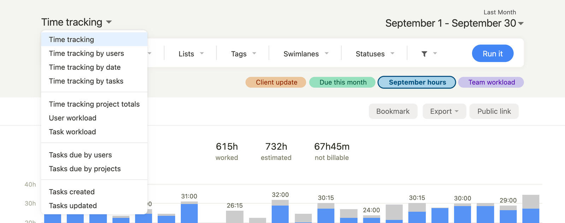The height and width of the screenshot is (223, 565).
Task: Choose Tasks due by projects report
Action: (x=94, y=169)
